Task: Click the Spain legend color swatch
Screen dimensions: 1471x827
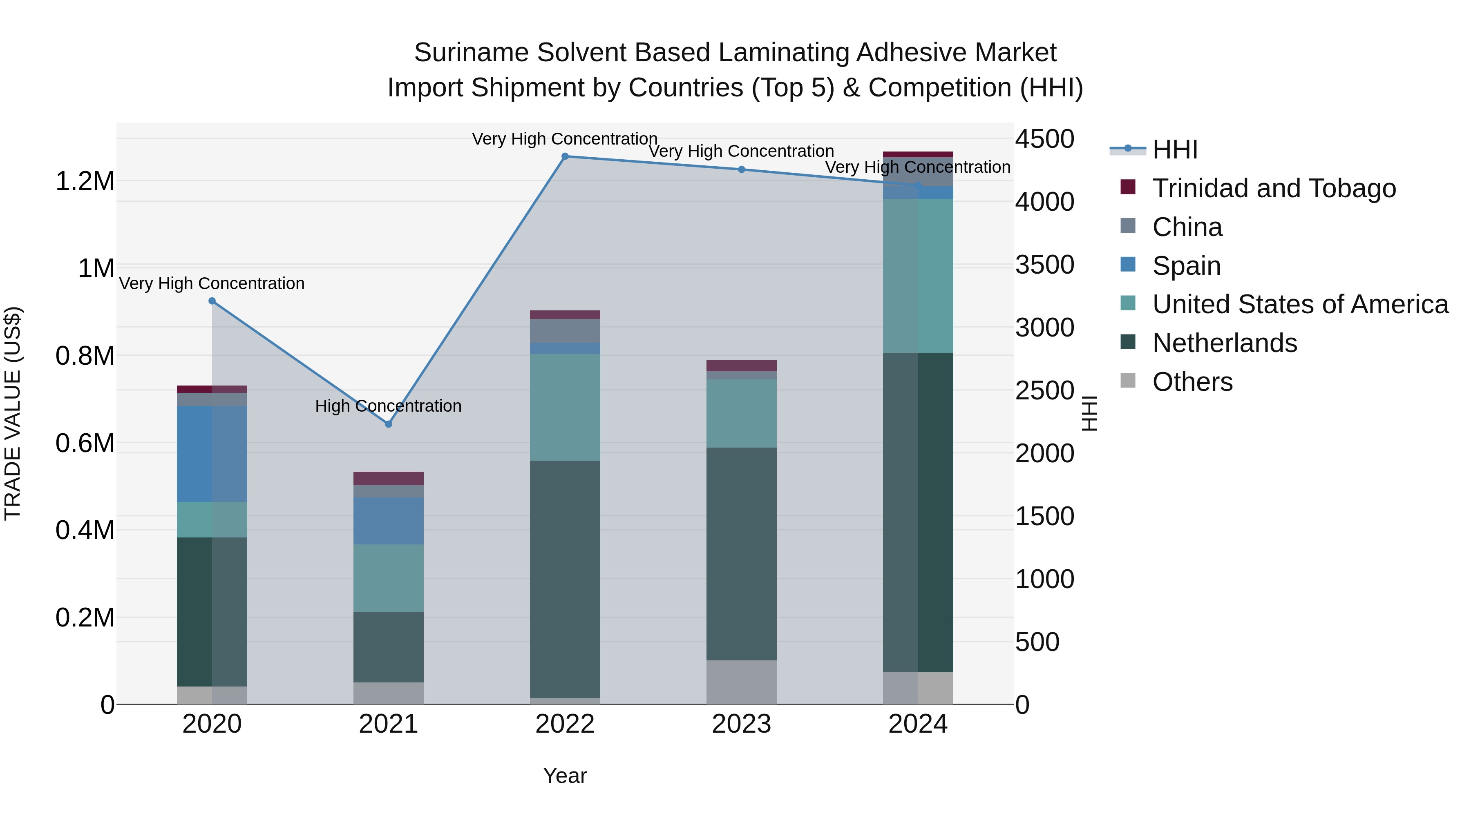Action: tap(1128, 265)
